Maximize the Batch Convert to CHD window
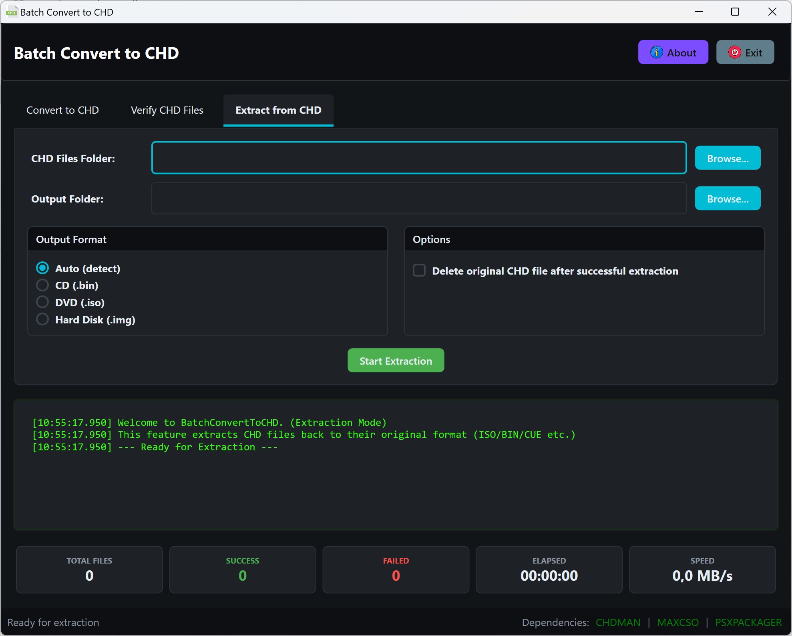The width and height of the screenshot is (792, 636). (x=735, y=12)
